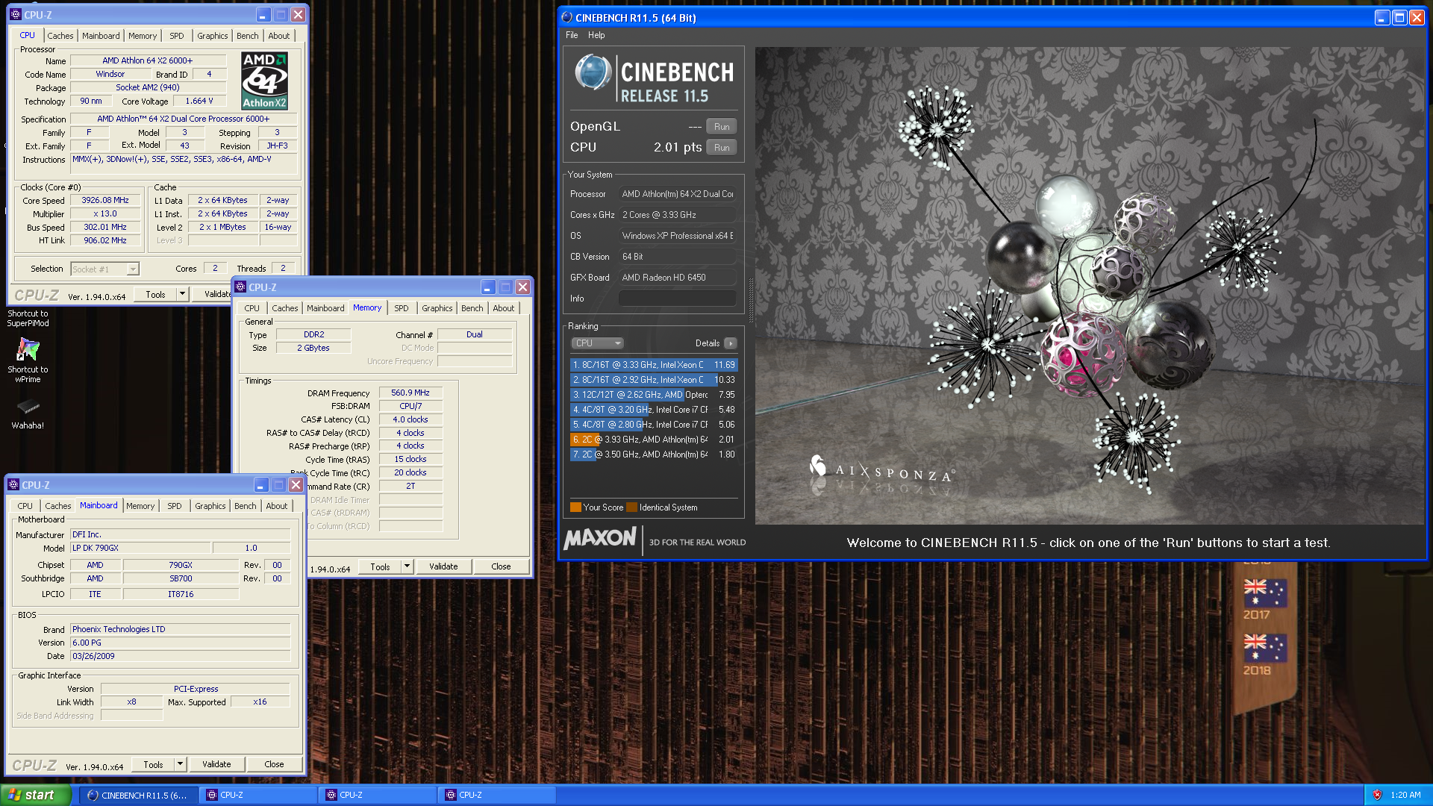Switch to the first CPU-Z taskbar button

coord(258,795)
